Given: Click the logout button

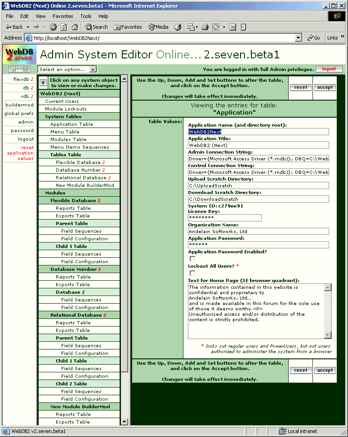Looking at the screenshot, I should [329, 69].
